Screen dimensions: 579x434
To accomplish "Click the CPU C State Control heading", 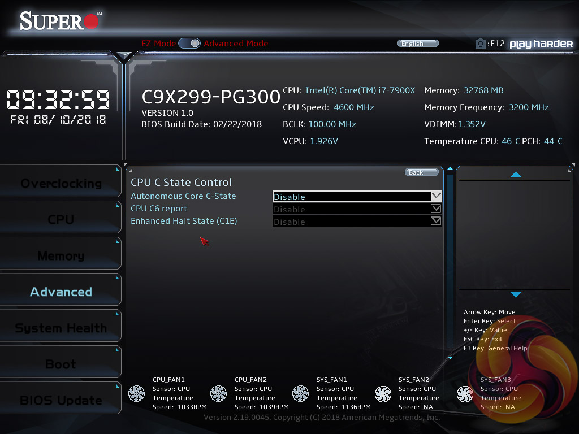I will (x=182, y=183).
